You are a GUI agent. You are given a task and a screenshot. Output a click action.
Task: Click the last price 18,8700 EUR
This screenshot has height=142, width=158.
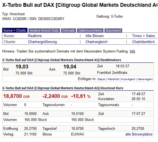pos(17,96)
